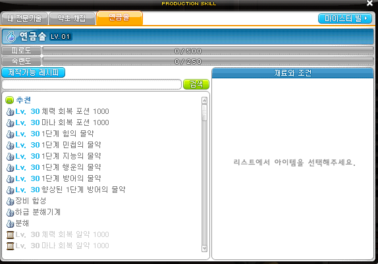The width and height of the screenshot is (378, 264).
Task: Click the recipe list scrollbar up arrow
Action: coord(204,100)
